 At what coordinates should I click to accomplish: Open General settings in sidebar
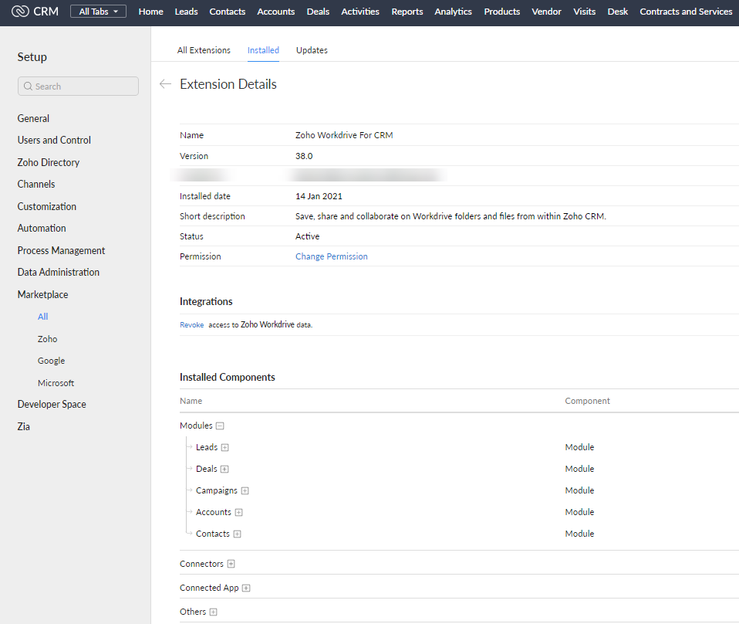click(33, 118)
